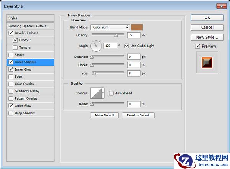Open the Blend Mode Color Burn dropdown
This screenshot has height=169, width=230.
(110, 27)
